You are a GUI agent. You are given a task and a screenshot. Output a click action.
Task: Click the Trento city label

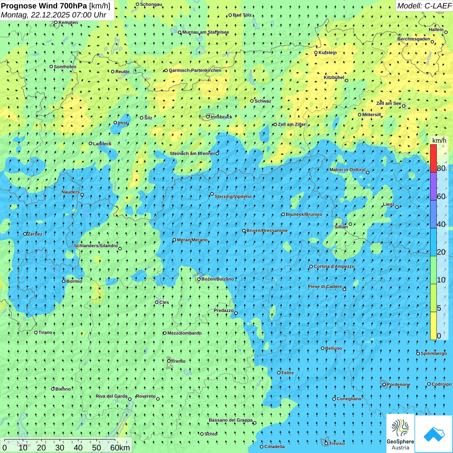point(178,361)
